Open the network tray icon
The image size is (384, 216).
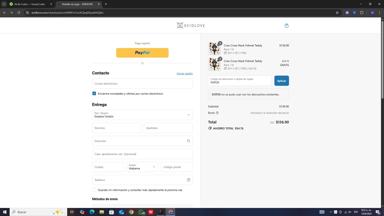coord(345,212)
